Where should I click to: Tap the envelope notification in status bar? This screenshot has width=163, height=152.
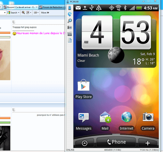[x=78, y=8]
